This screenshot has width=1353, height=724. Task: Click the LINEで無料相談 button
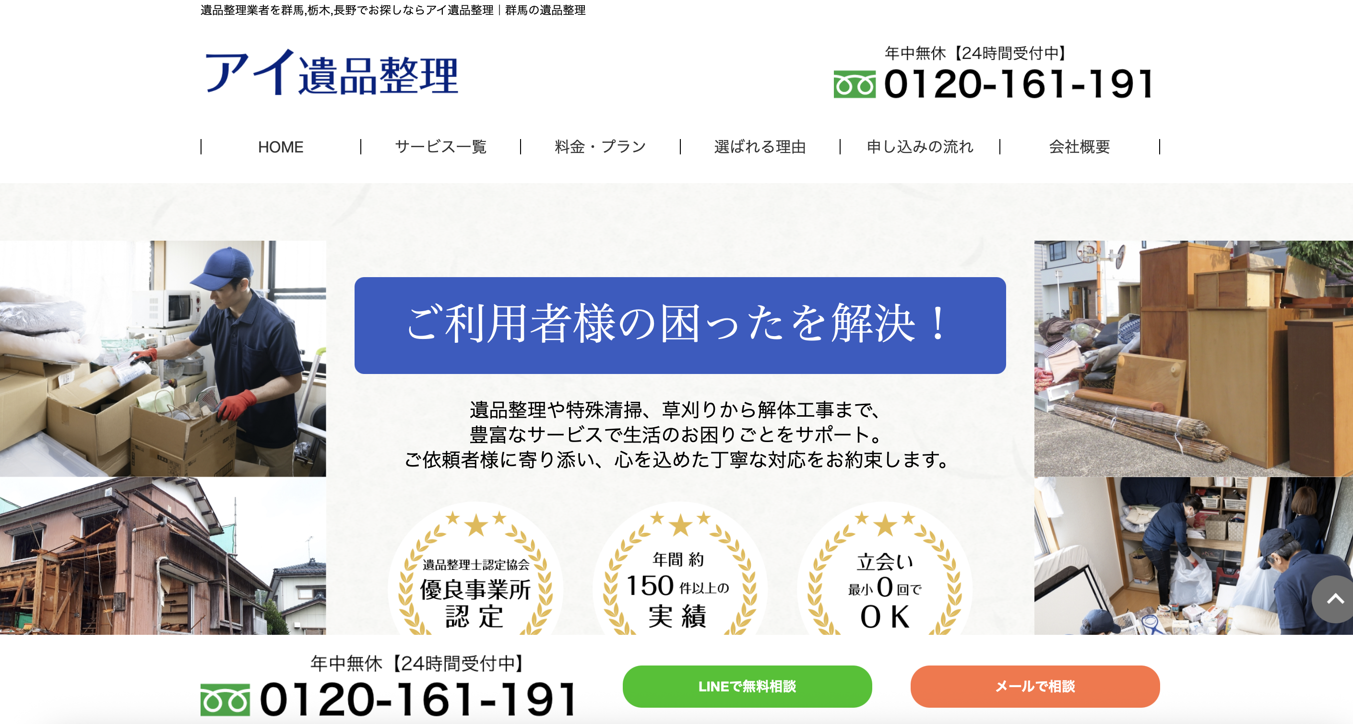[x=747, y=686]
